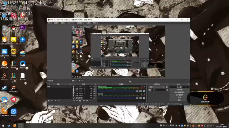Open the 场景集合(S) menu in OBS
This screenshot has height=128, width=229.
pyautogui.click(x=80, y=23)
